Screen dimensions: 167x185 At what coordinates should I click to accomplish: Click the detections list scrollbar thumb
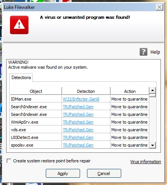[x=152, y=95]
